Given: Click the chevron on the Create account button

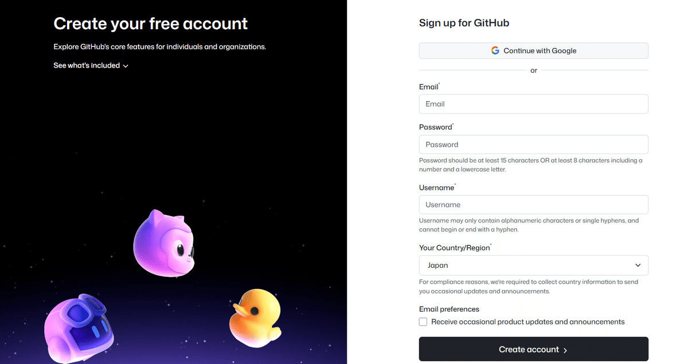Looking at the screenshot, I should (565, 349).
